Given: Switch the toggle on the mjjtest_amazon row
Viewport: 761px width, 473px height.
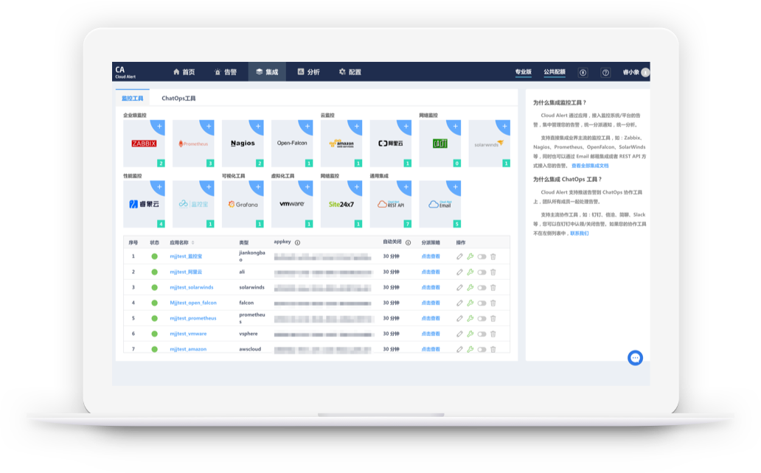Looking at the screenshot, I should point(482,349).
